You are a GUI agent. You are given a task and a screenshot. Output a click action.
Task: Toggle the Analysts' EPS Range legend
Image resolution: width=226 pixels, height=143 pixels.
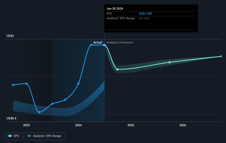tap(44, 136)
